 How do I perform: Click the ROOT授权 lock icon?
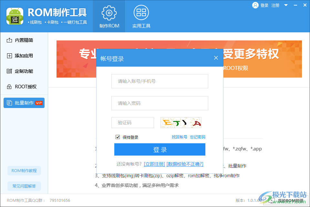[9, 87]
